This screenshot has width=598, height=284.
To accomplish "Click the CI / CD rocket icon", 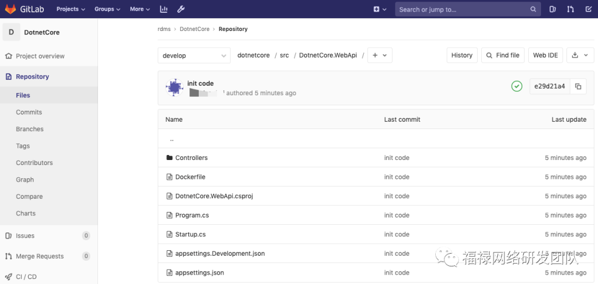I will pyautogui.click(x=8, y=277).
